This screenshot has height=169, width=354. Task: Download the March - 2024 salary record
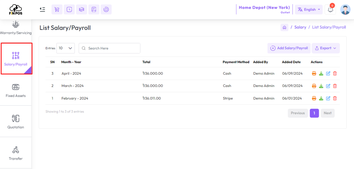pos(321,86)
